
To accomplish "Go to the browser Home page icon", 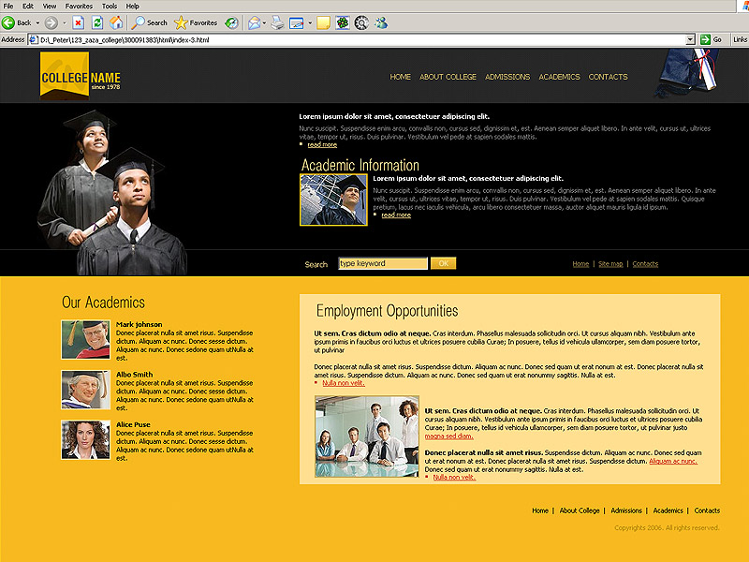I will (x=116, y=22).
